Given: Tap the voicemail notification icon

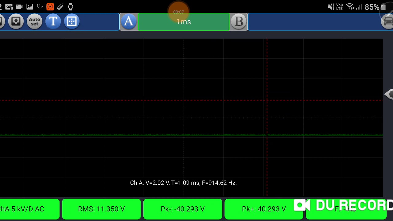Looking at the screenshot, I should 9,6.
